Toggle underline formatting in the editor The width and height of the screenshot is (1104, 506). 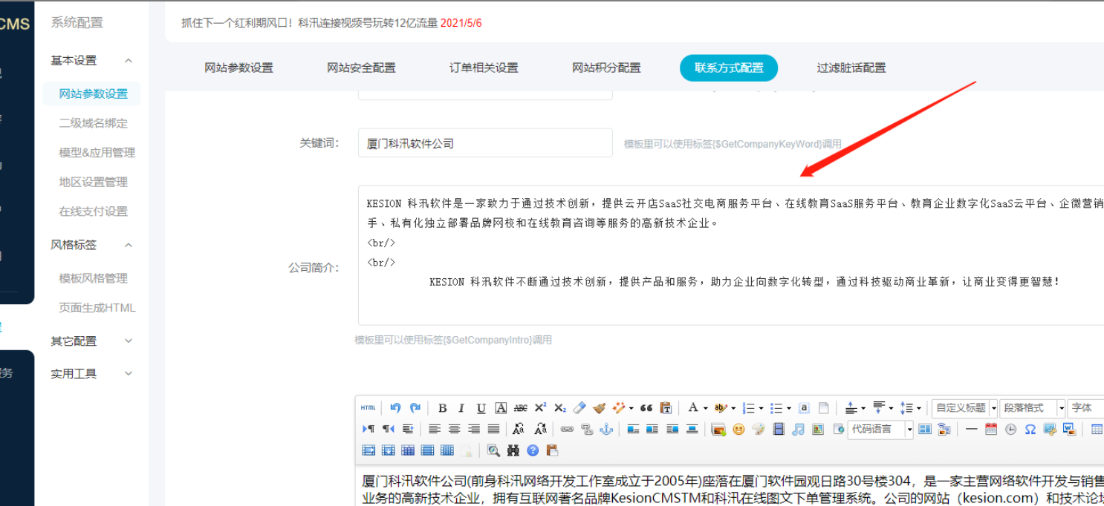pos(481,408)
